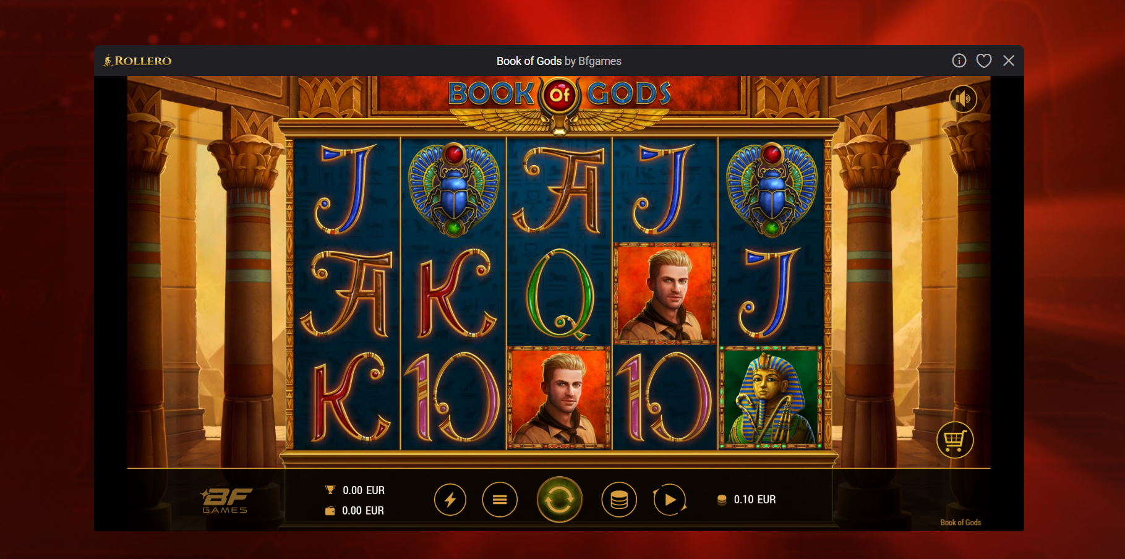Screen dimensions: 1125x559
Task: Click the trophy win amount display
Action: [355, 490]
